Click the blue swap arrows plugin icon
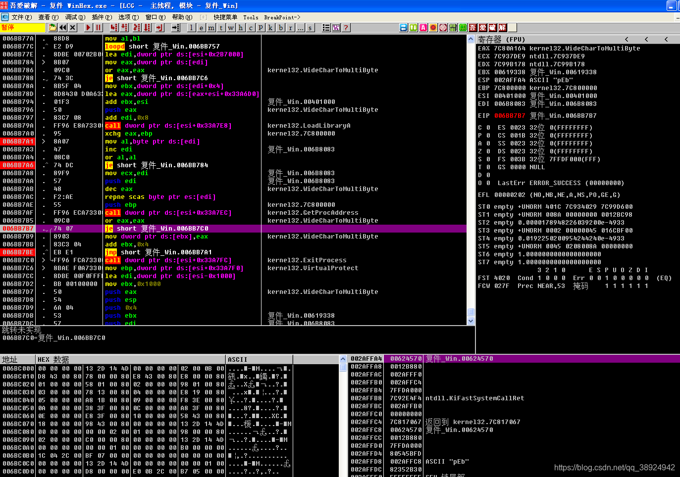680x477 pixels. pos(404,28)
